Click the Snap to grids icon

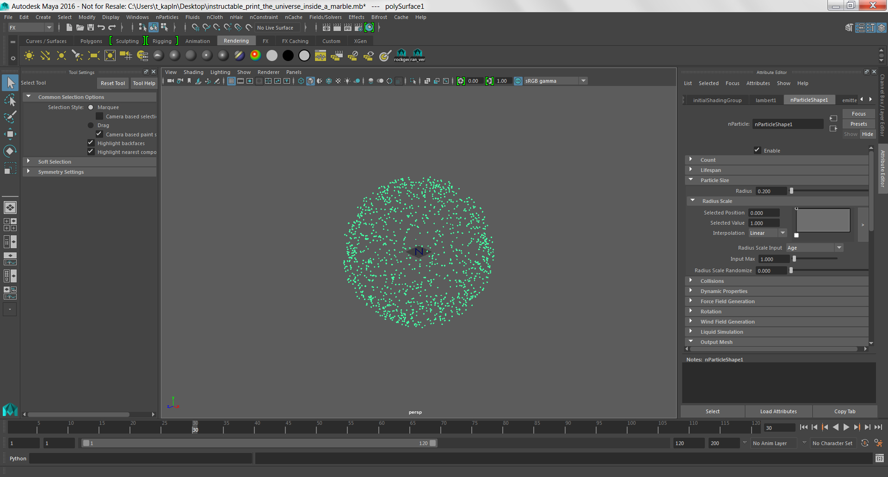(x=196, y=28)
